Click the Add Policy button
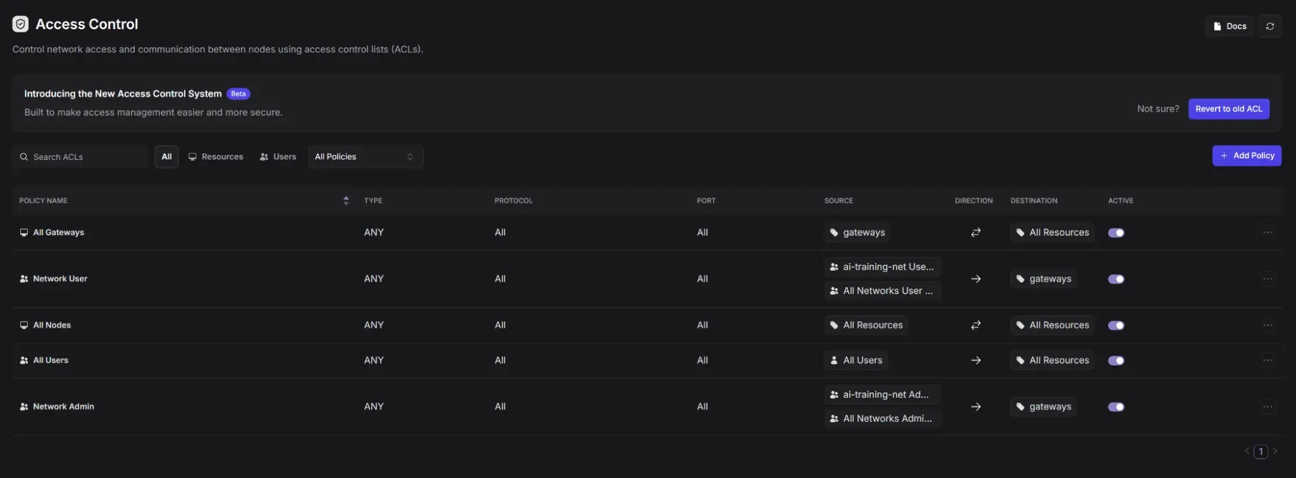 point(1246,156)
